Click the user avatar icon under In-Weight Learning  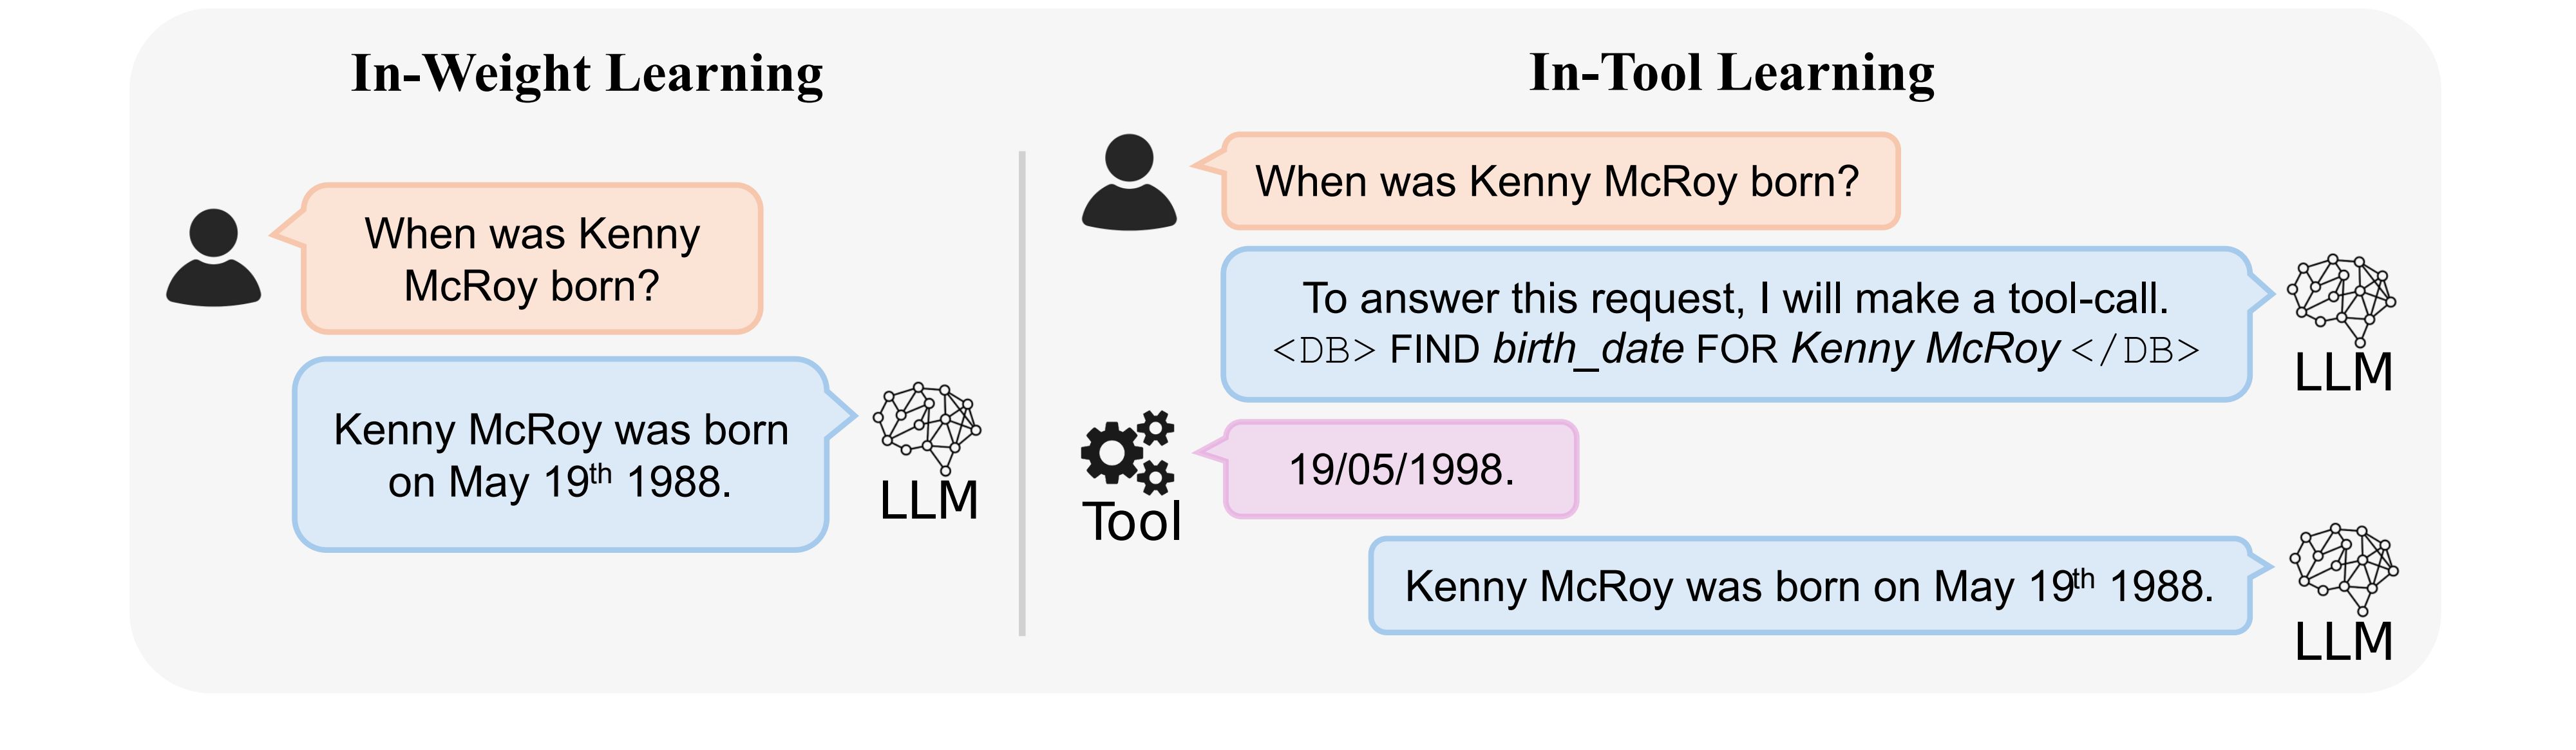point(214,257)
